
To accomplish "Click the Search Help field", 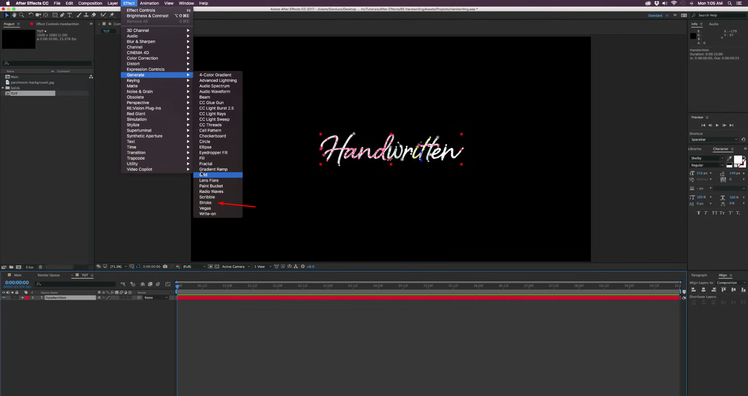I will tap(718, 15).
